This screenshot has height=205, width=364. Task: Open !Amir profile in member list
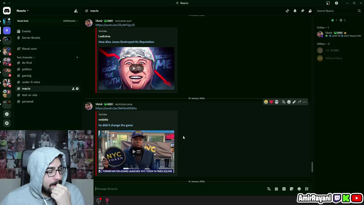pyautogui.click(x=338, y=34)
